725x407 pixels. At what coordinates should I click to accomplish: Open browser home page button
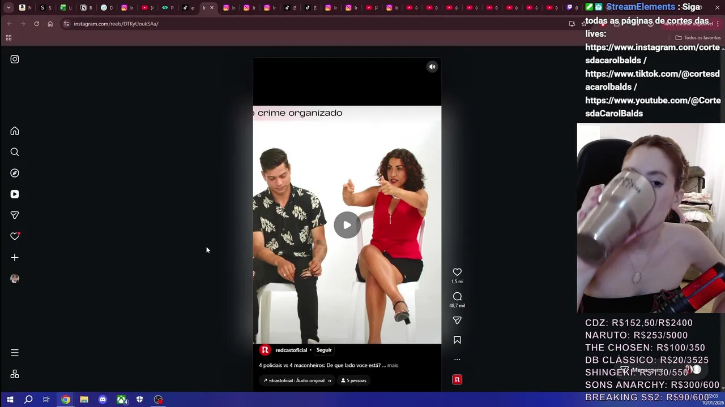50,24
